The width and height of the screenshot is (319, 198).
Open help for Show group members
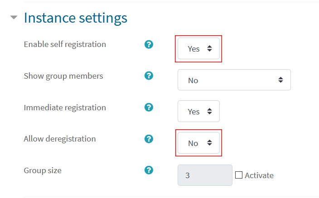149,76
